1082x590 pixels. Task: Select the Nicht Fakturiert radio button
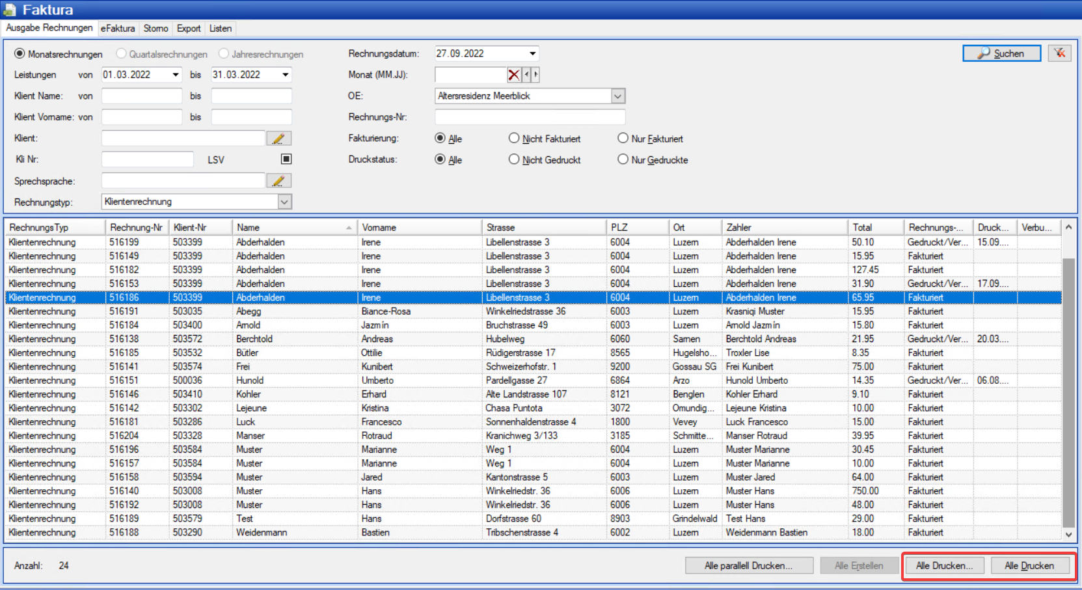pyautogui.click(x=514, y=139)
